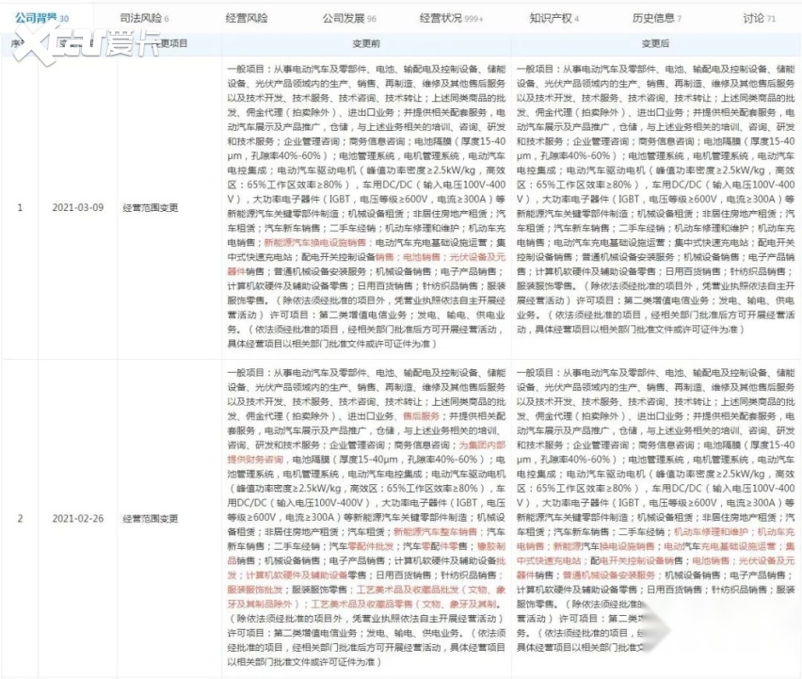The image size is (802, 679).
Task: Click 经营范围变更 in the second row
Action: click(x=150, y=518)
